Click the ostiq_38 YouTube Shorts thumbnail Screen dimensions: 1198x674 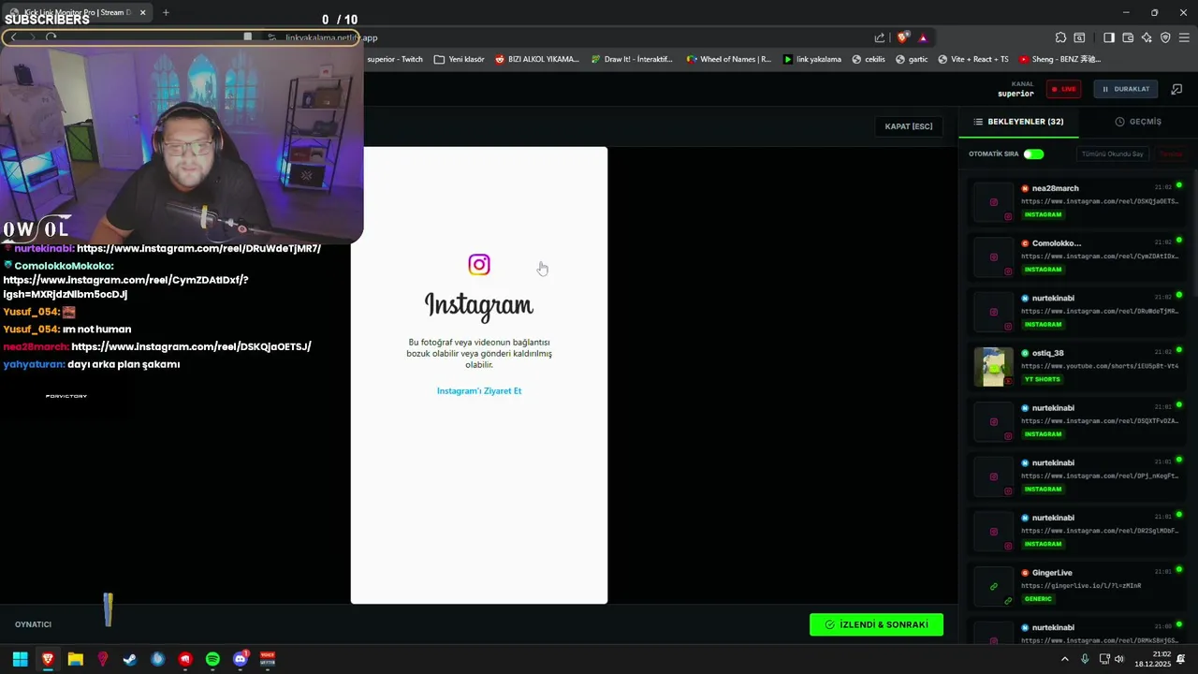coord(994,367)
